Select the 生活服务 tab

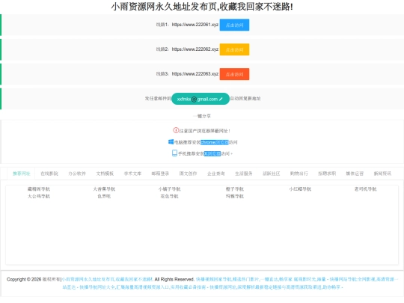point(244,174)
